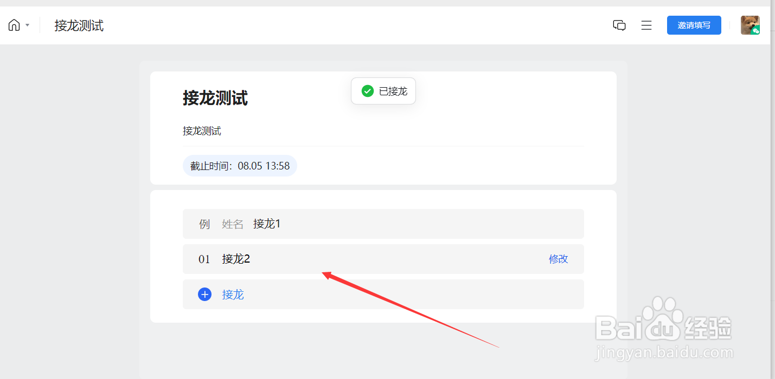The height and width of the screenshot is (379, 775).
Task: Click the 邀请填写 button
Action: (x=694, y=25)
